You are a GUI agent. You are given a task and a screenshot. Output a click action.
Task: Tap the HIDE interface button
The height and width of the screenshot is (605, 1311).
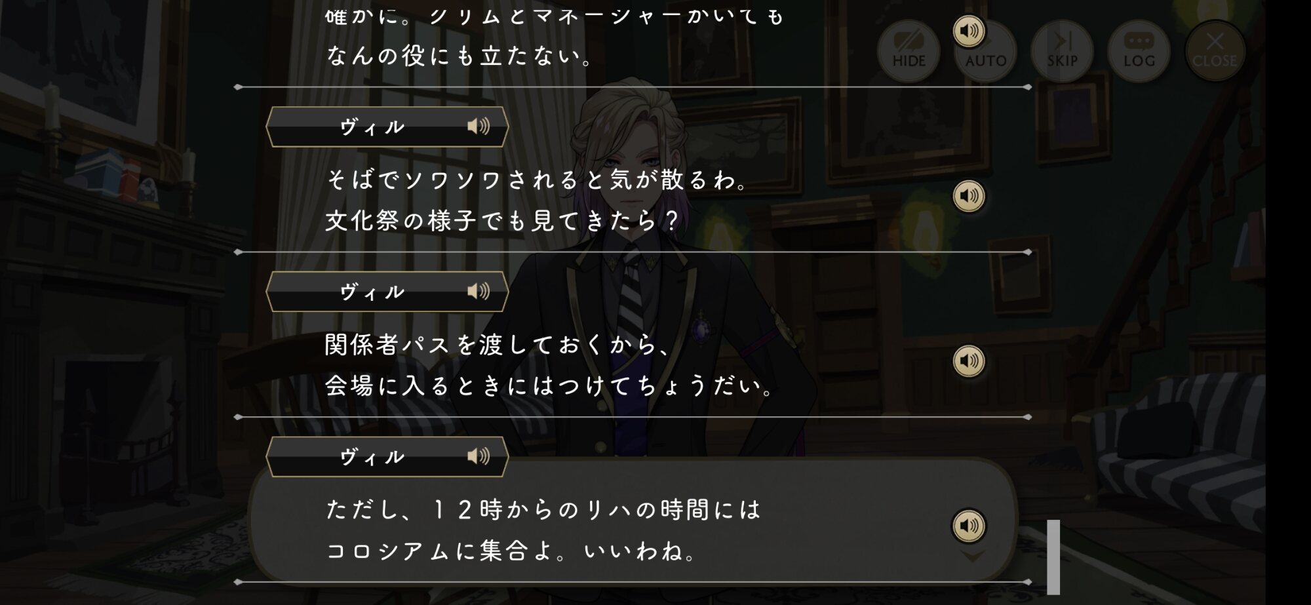pos(909,50)
